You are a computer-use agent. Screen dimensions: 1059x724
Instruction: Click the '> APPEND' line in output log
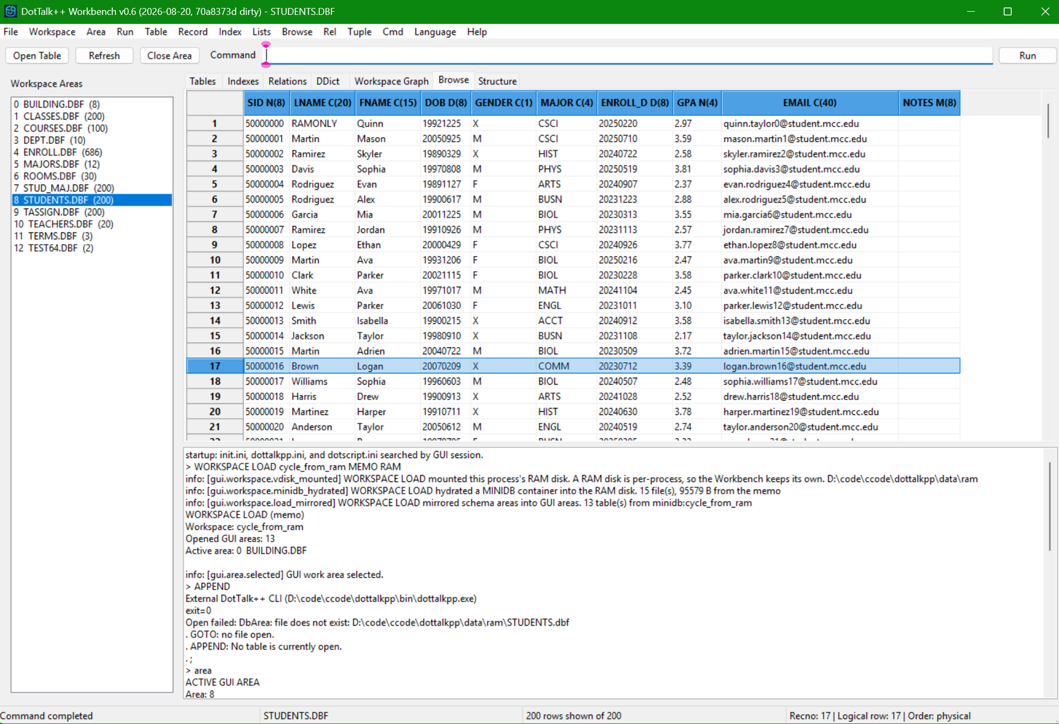[x=208, y=586]
